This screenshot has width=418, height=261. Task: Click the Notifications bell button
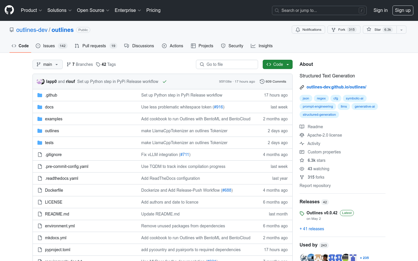click(308, 30)
